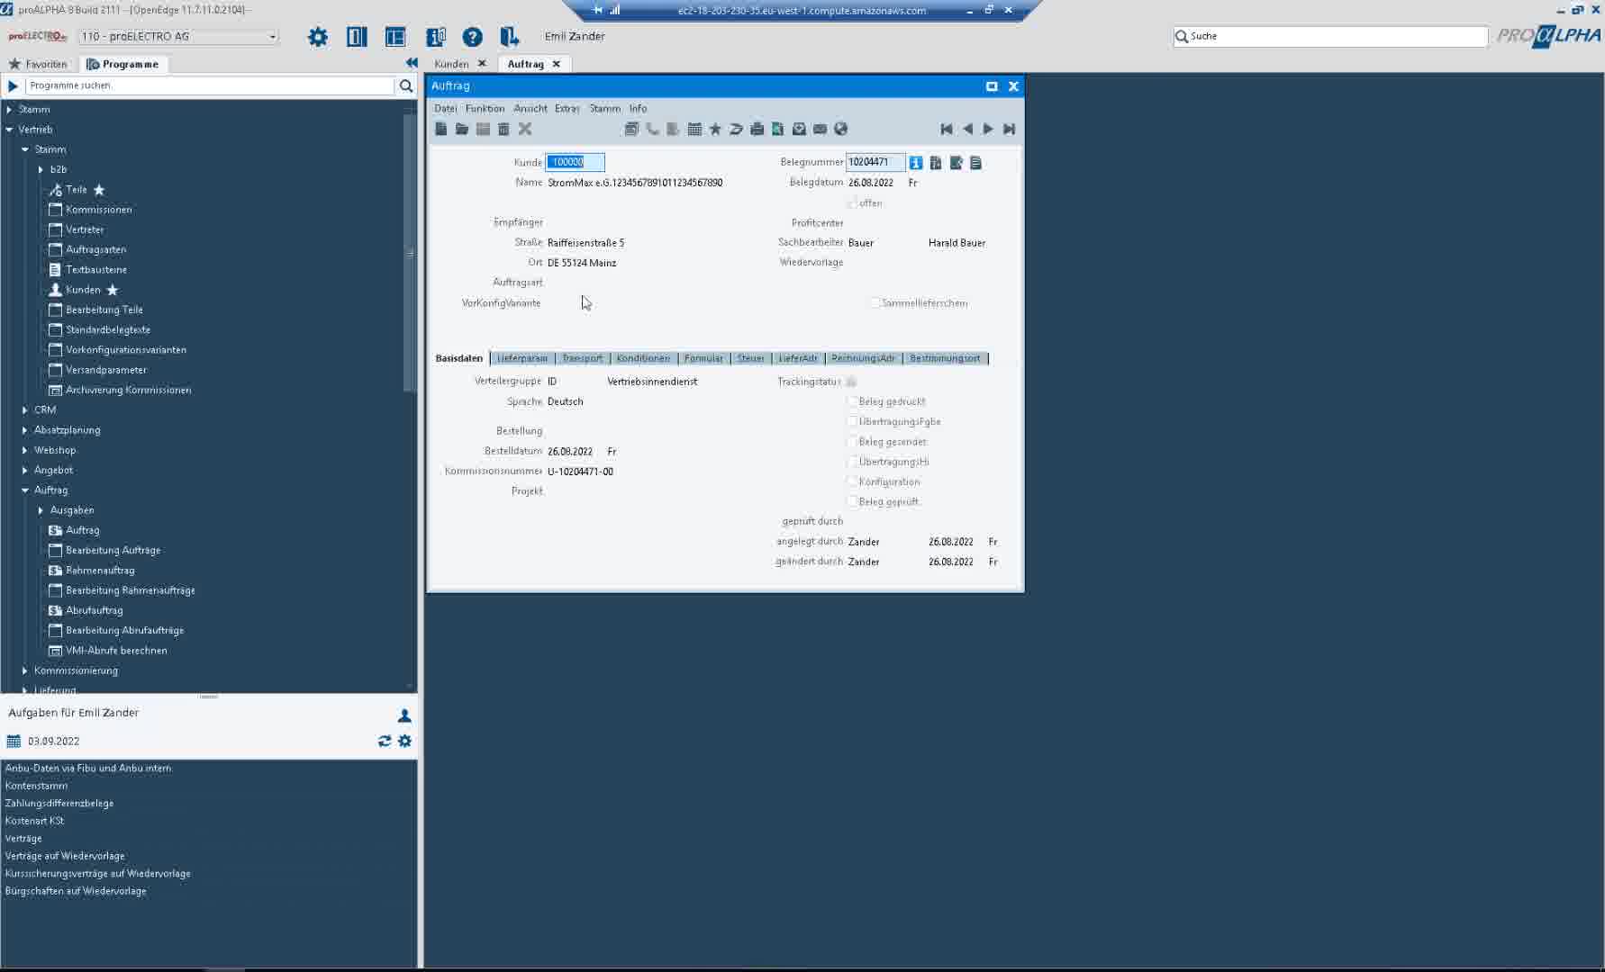
Task: Open the company dropdown 110 - proELECTRO AG
Action: (x=178, y=37)
